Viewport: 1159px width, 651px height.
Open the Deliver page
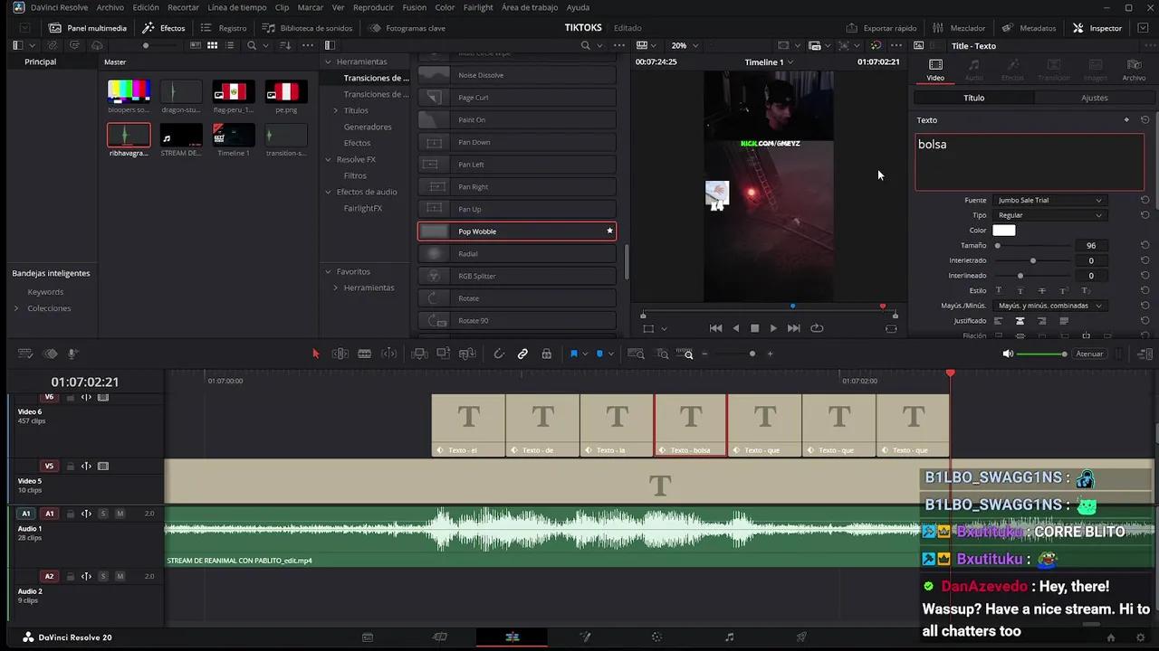coord(801,637)
